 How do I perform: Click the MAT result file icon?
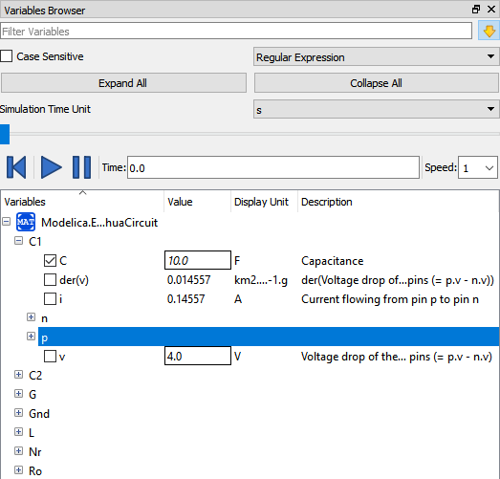[26, 222]
